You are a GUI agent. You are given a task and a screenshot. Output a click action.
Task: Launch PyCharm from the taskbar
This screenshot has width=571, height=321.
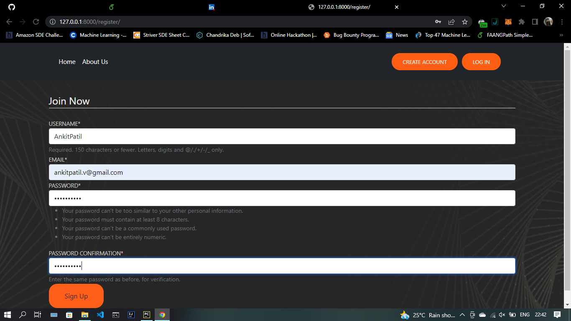(146, 315)
